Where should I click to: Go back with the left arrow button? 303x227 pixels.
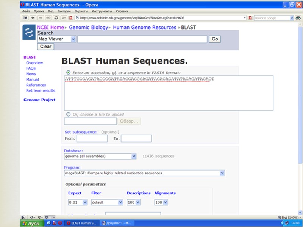pos(33,18)
